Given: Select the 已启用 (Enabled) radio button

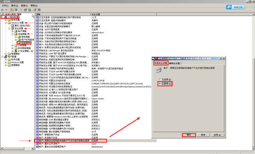Looking at the screenshot, I should (x=160, y=79).
